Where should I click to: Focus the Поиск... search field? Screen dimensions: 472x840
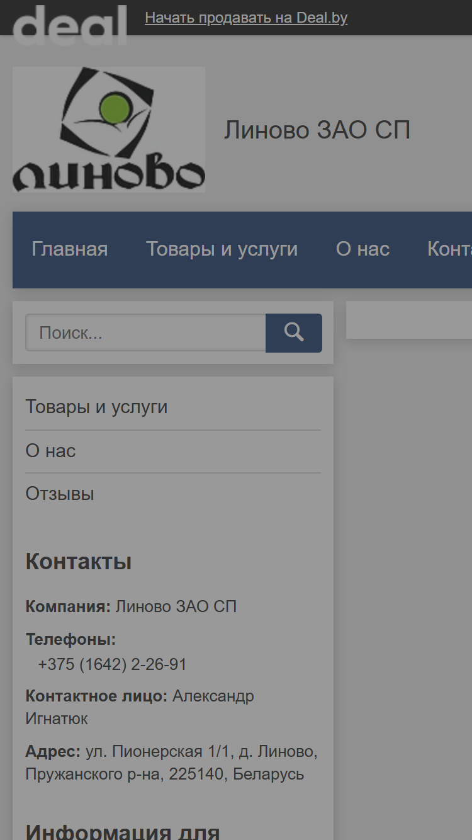(145, 333)
